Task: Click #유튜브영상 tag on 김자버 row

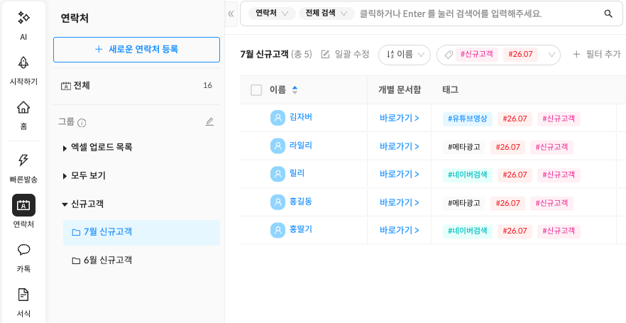Action: click(x=468, y=119)
